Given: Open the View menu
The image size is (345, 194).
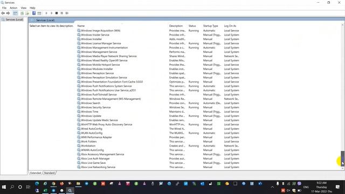Looking at the screenshot, I should 24,8.
